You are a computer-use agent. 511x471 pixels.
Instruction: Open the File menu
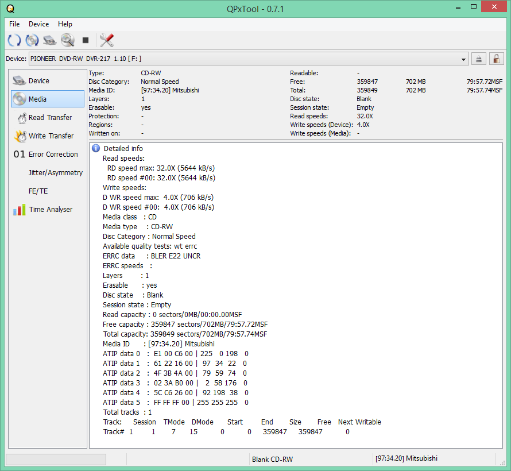tap(14, 24)
